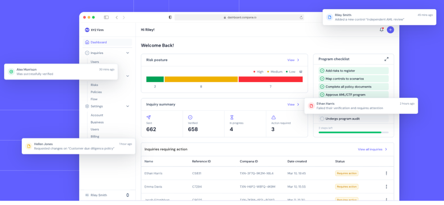Viewport: 444px width, 205px height.
Task: Click the lock icon in the address bar
Action: [225, 18]
